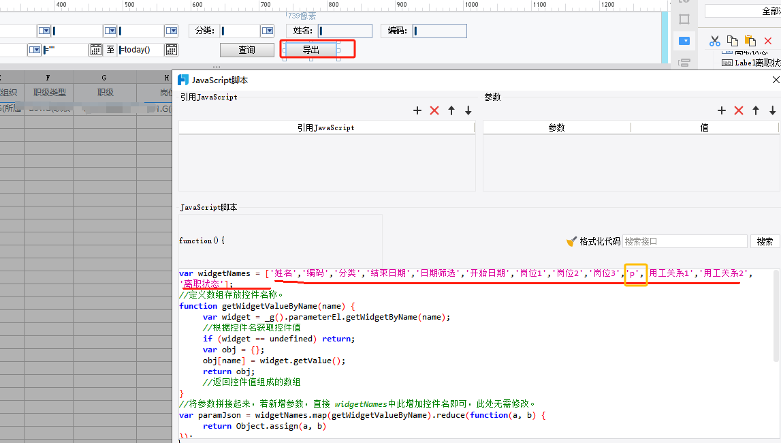
Task: Click the 搜索 button
Action: click(765, 241)
